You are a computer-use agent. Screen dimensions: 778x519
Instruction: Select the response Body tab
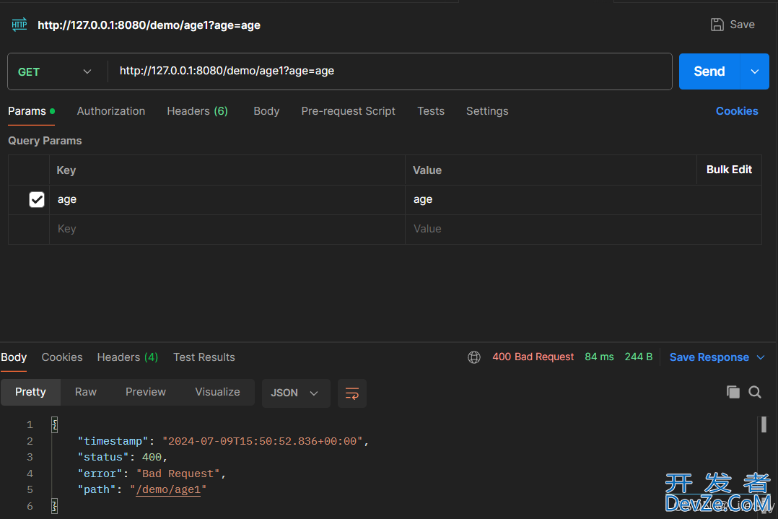tap(14, 357)
